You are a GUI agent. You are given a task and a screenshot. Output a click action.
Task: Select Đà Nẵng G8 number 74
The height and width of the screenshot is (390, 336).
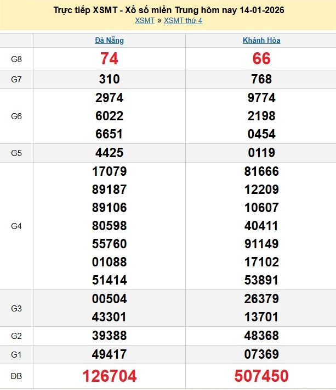(x=109, y=59)
